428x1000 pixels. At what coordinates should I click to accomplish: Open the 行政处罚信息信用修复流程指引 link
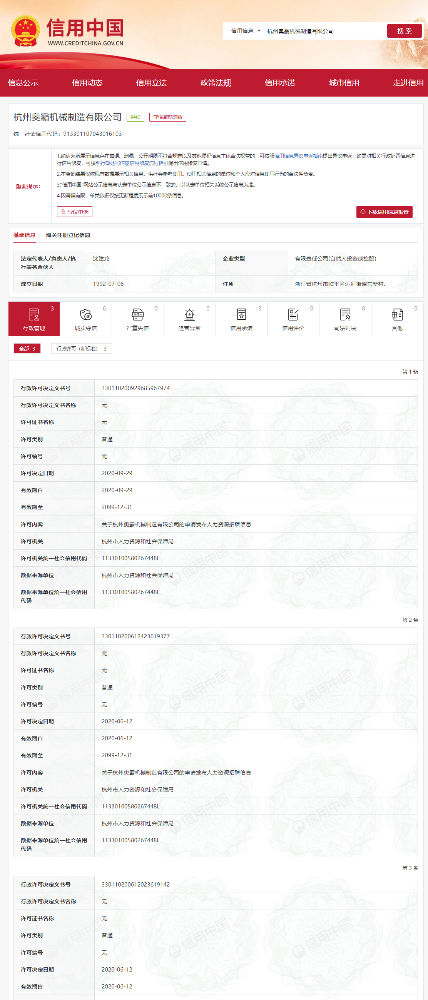(134, 163)
